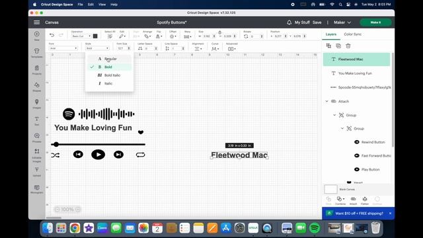Open the Combine dropdown
This screenshot has height=238, width=423.
(x=340, y=199)
